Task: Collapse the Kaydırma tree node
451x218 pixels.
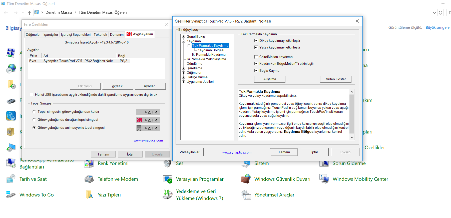Action: tap(184, 41)
